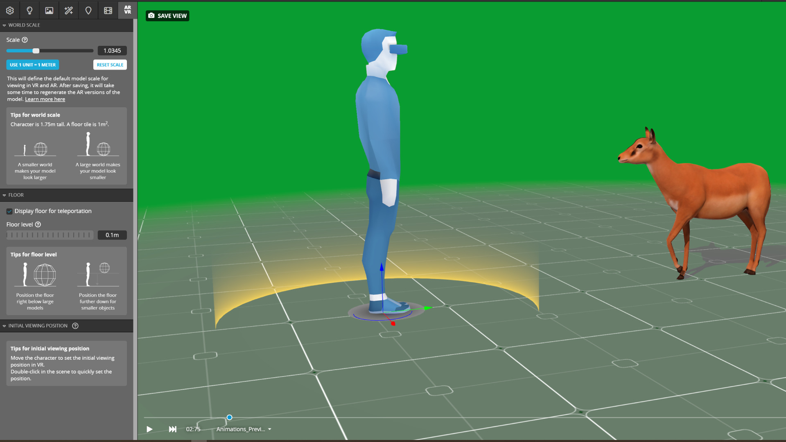Open the Scene settings gear tab
The height and width of the screenshot is (442, 786).
click(x=10, y=11)
